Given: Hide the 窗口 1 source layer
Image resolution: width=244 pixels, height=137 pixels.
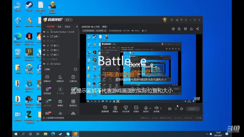Looking at the screenshot, I should 44,55.
